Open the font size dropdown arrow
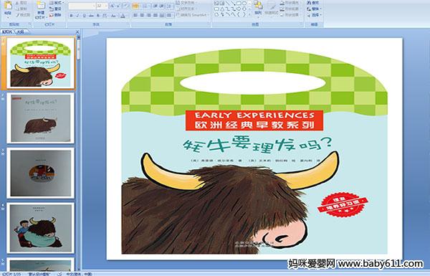Image resolution: width=430 pixels, height=276 pixels. coord(106,6)
